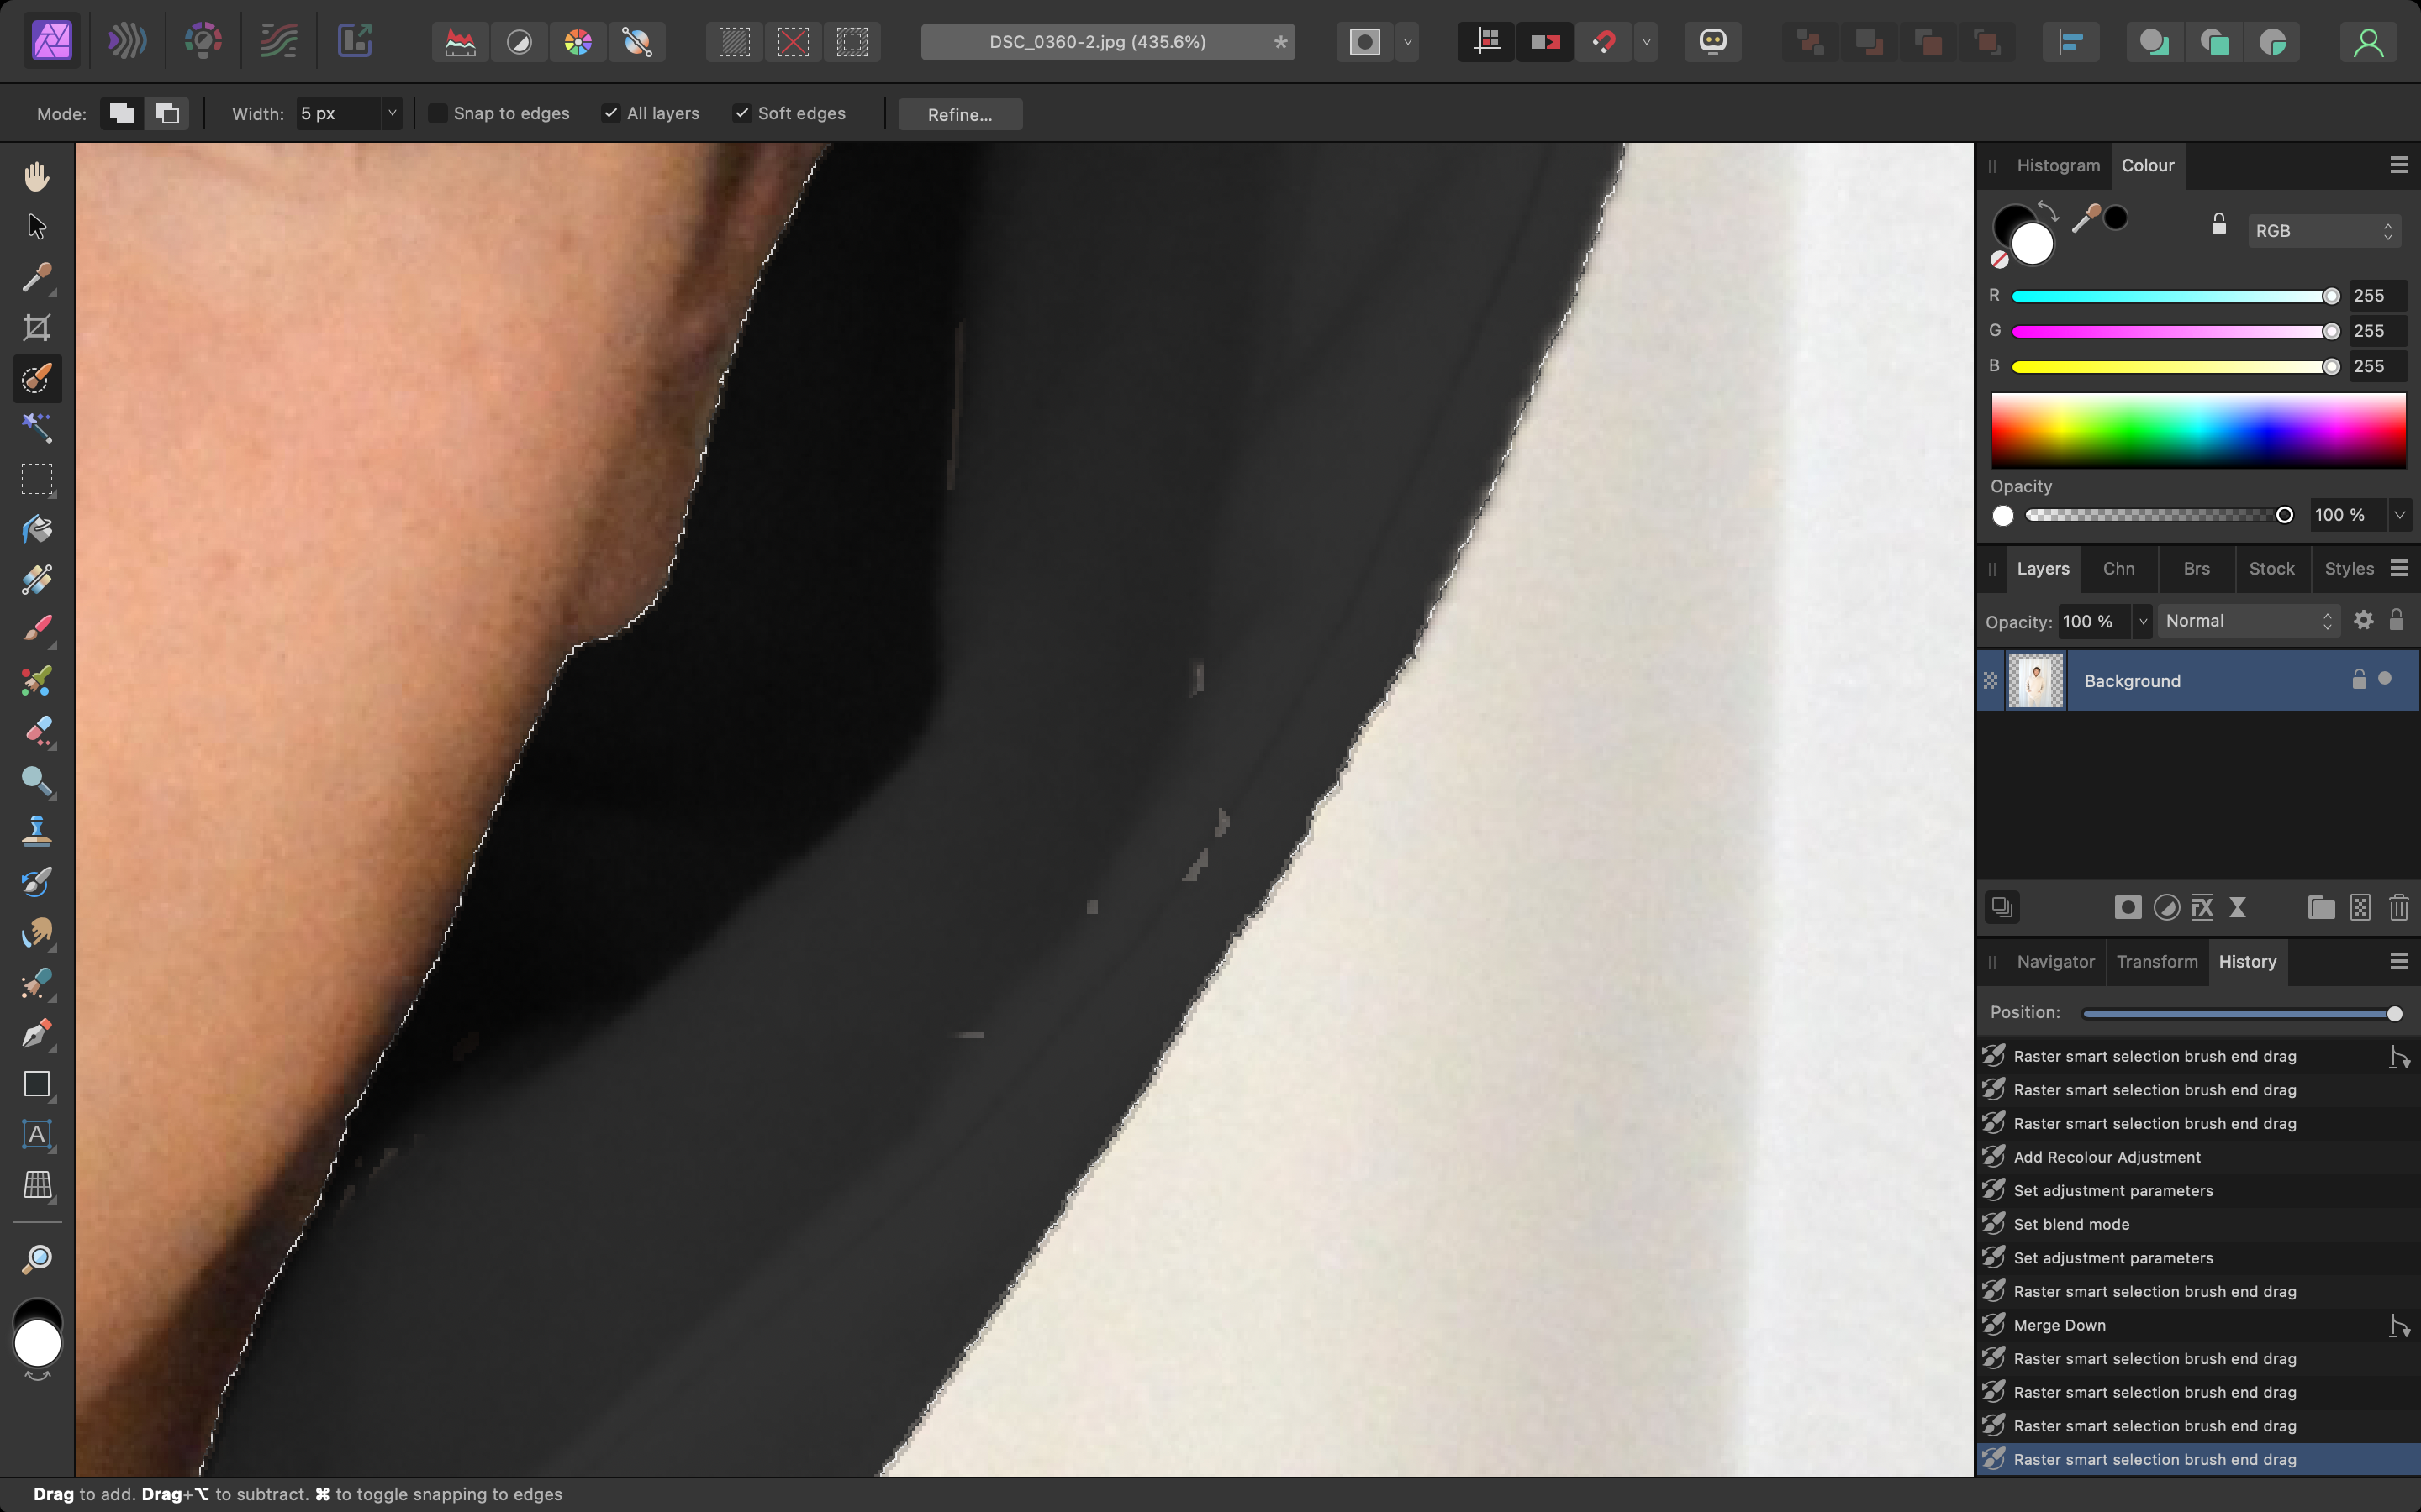Select the Rectangular Marquee tool
Screen dimensions: 2421x1512
pyautogui.click(x=37, y=479)
